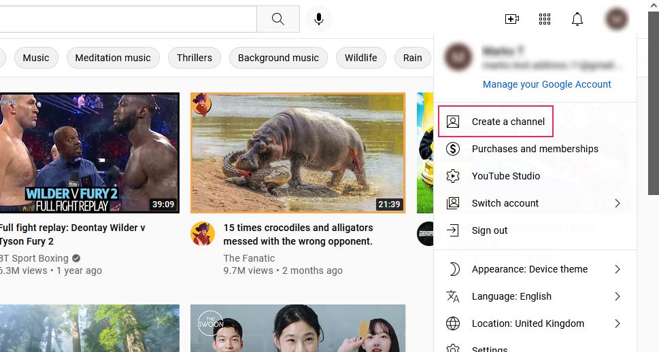Click the moon icon for Appearance
The width and height of the screenshot is (659, 352).
(x=454, y=269)
